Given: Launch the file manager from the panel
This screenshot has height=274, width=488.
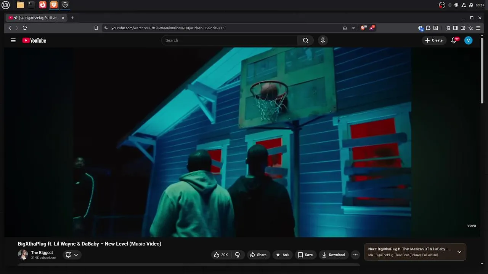Looking at the screenshot, I should pyautogui.click(x=20, y=5).
